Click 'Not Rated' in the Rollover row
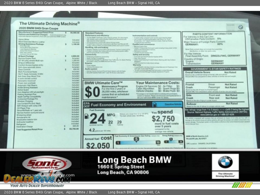 232,104
